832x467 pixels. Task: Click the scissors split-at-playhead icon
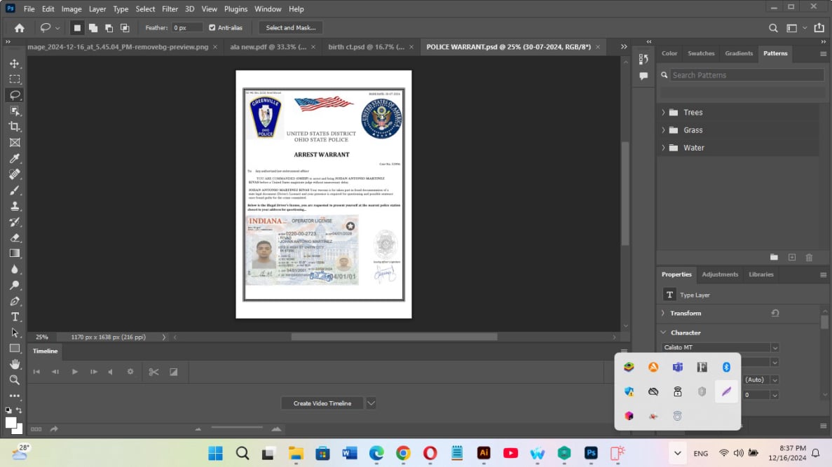pyautogui.click(x=154, y=372)
